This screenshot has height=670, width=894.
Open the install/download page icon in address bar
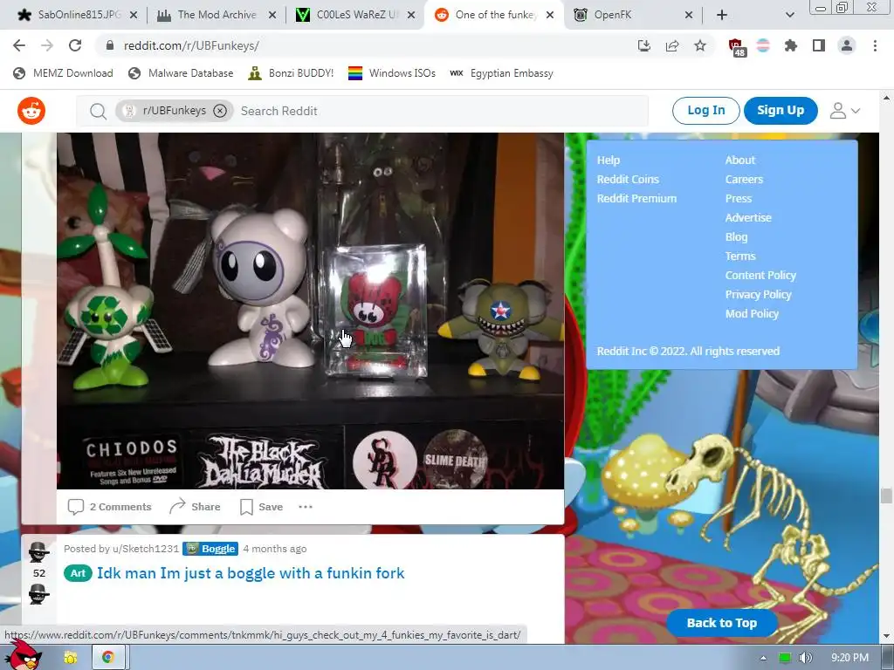tap(644, 45)
